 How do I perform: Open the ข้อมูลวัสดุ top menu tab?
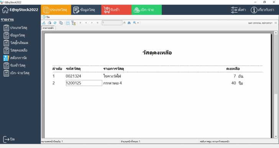(86, 10)
